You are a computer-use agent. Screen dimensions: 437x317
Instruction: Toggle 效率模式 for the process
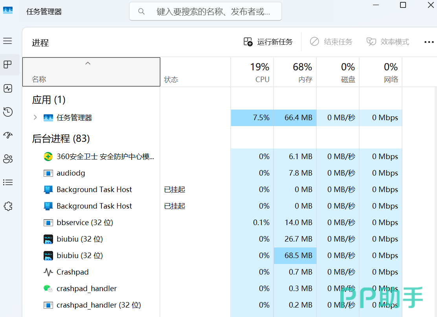(x=387, y=42)
